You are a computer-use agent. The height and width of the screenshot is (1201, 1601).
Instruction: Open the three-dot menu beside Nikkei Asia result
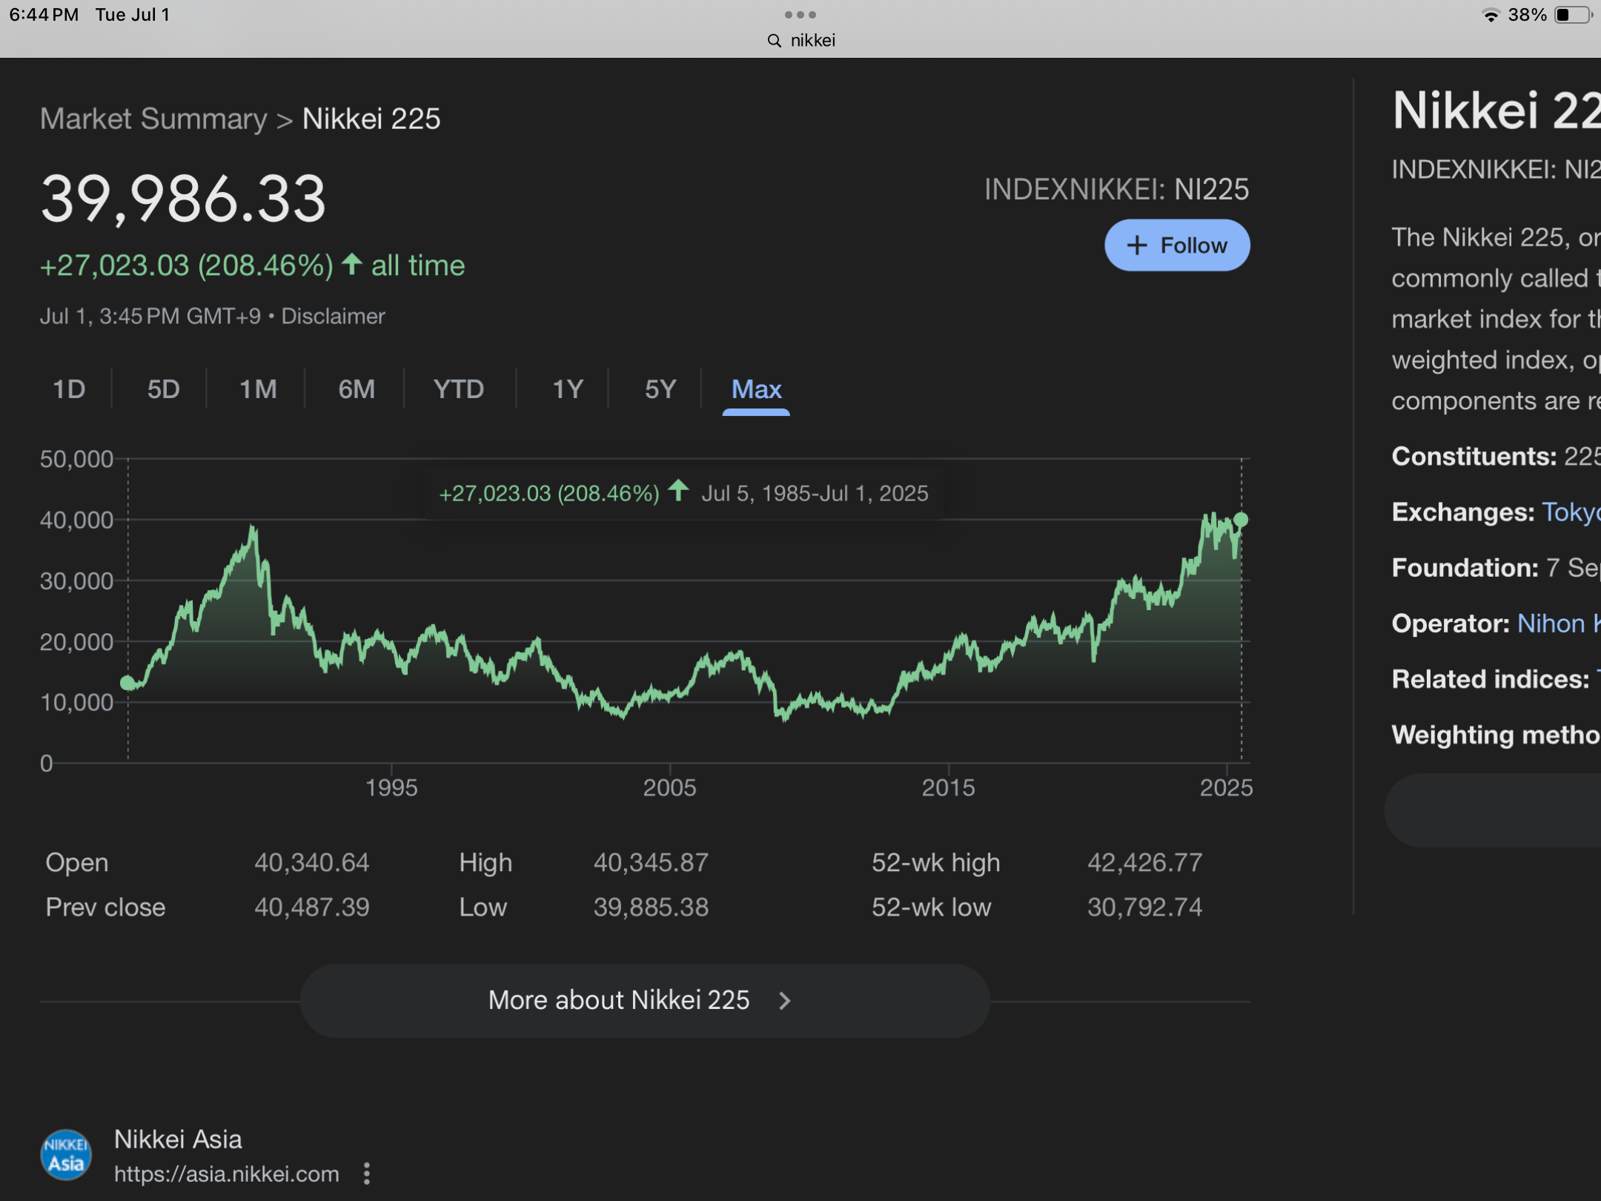click(x=366, y=1173)
